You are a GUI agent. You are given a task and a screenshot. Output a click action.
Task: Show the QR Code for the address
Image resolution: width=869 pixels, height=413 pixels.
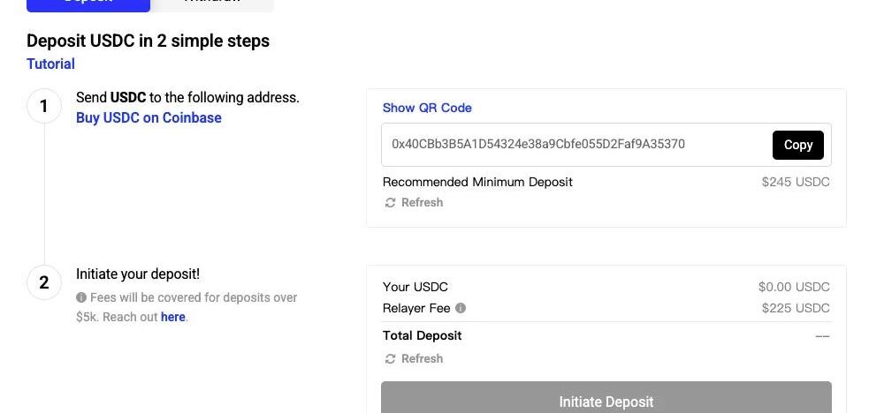coord(427,108)
